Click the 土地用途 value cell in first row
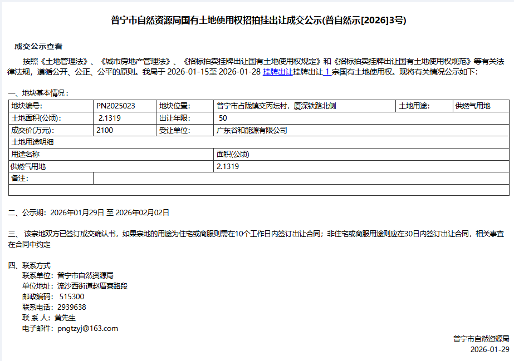 pyautogui.click(x=473, y=106)
